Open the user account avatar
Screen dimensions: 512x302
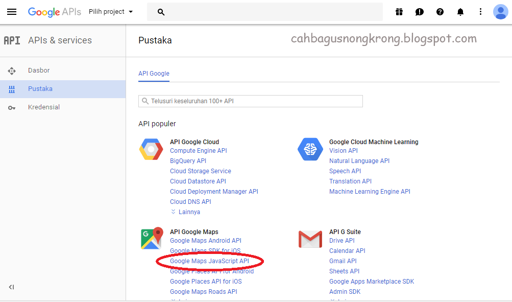(x=500, y=12)
